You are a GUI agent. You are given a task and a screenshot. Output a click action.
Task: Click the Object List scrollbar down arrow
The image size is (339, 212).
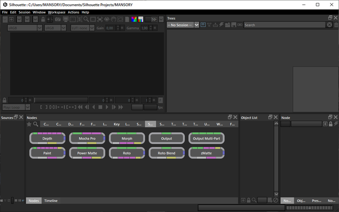276,194
